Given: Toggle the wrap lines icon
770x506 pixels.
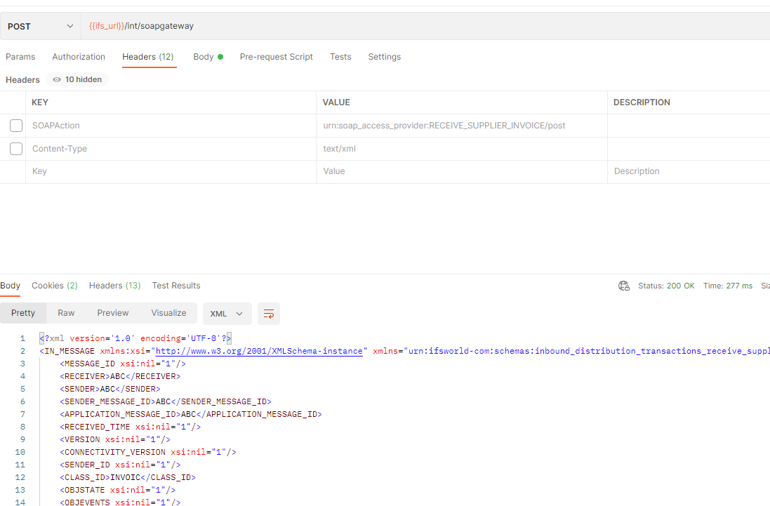Looking at the screenshot, I should tap(269, 314).
